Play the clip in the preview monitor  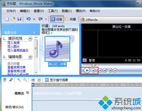click(87, 71)
